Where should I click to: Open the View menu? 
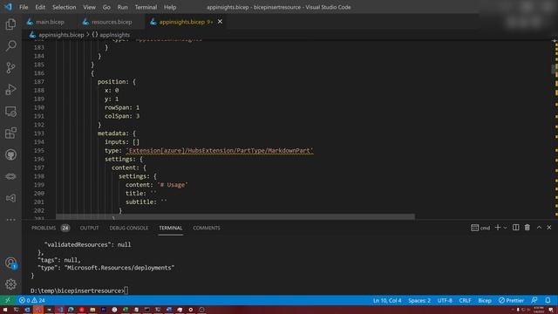pos(89,7)
